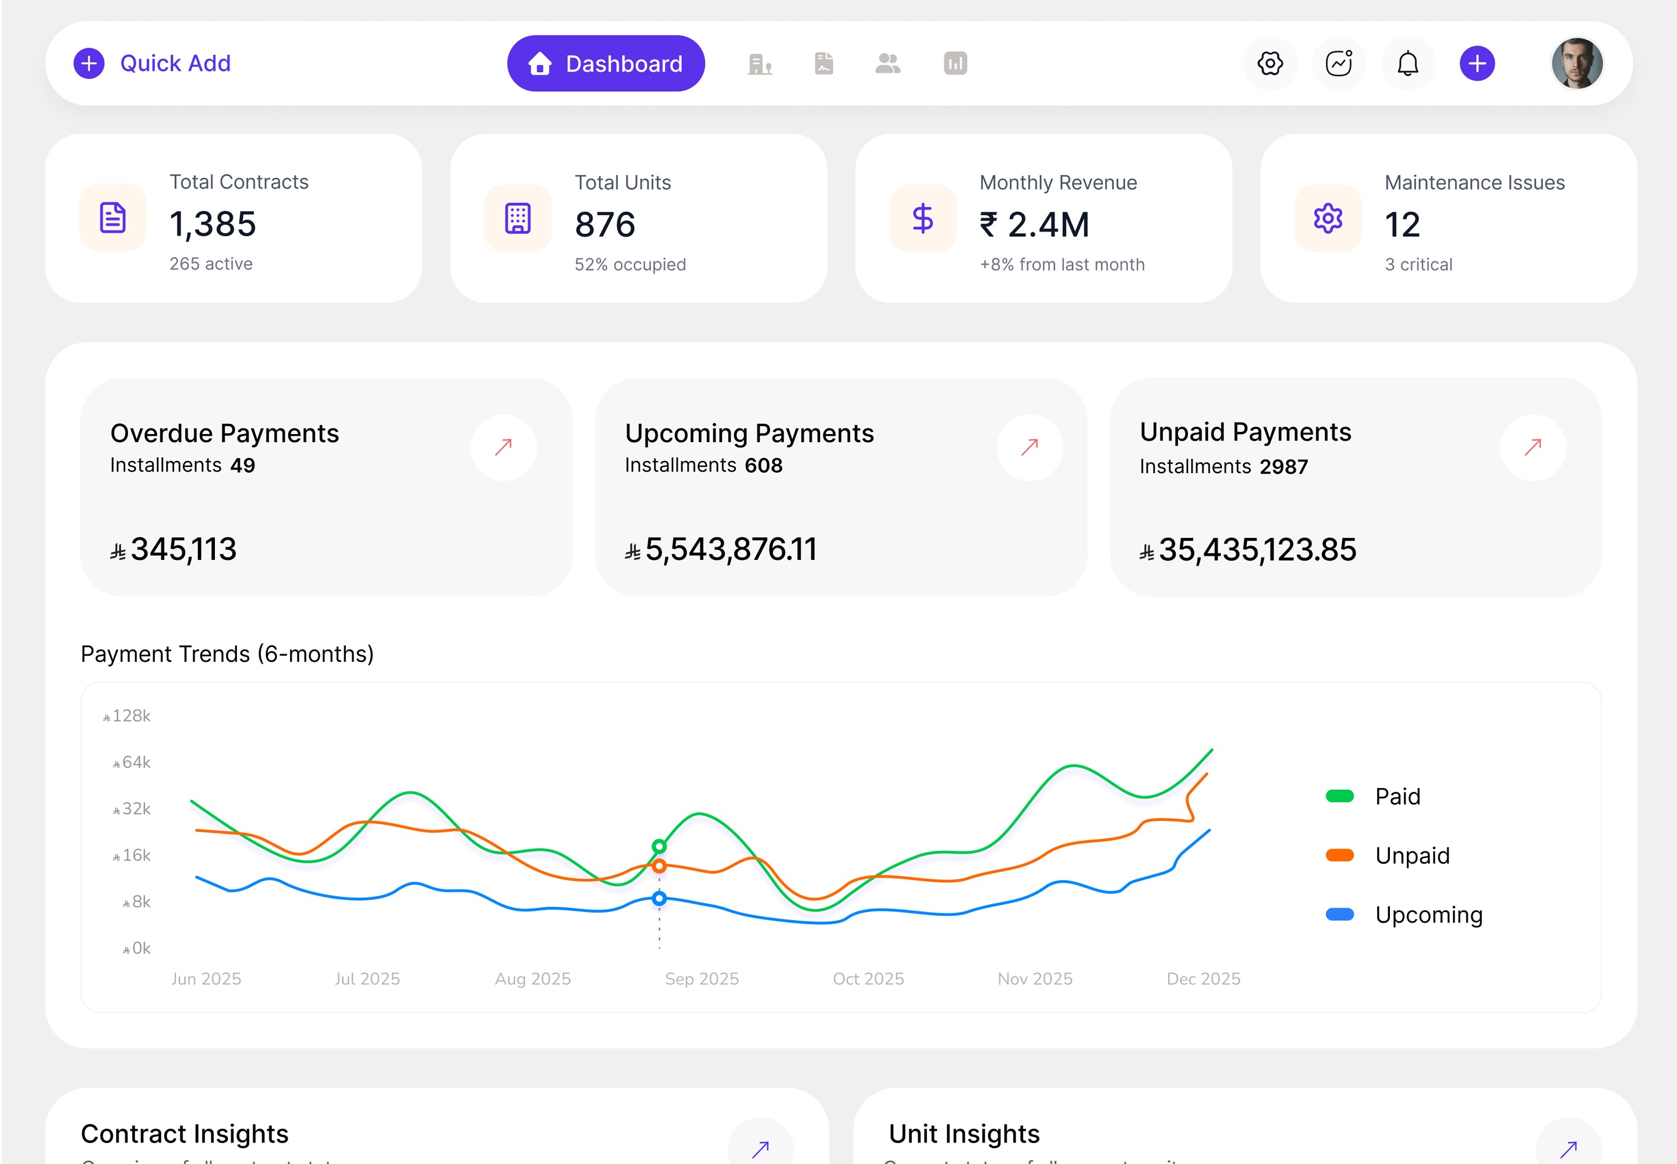The image size is (1677, 1164).
Task: Click the analytics trend icon button
Action: 1339,63
